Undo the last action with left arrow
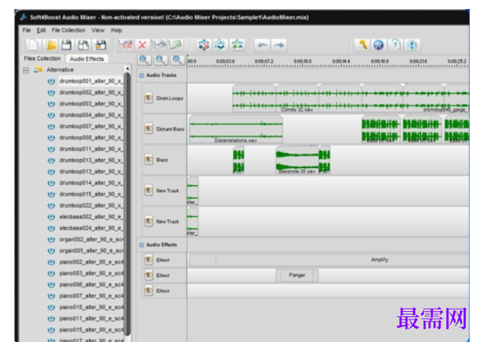 coord(262,45)
